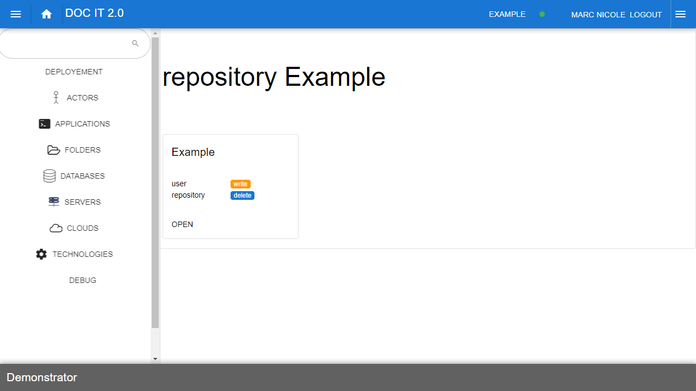Viewport: 696px width, 391px height.
Task: Click the MARC NICOLE user name
Action: [598, 15]
